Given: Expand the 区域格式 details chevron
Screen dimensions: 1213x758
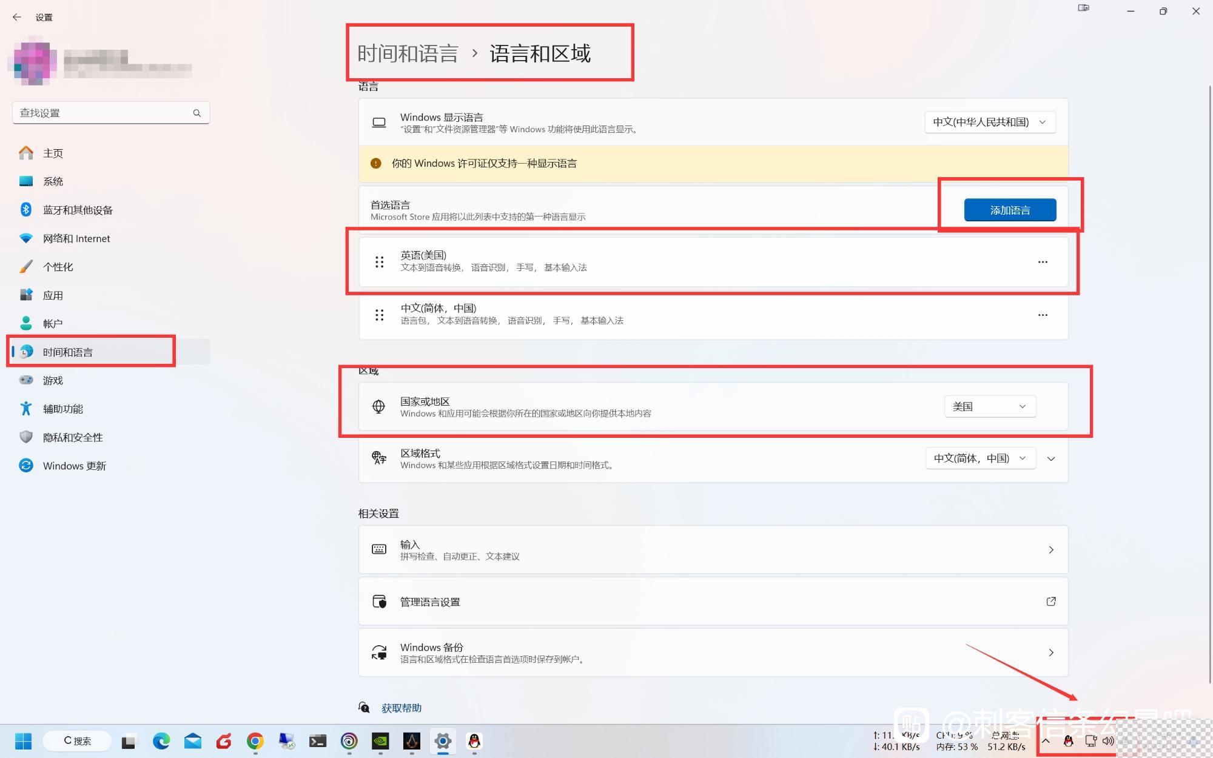Looking at the screenshot, I should 1051,458.
